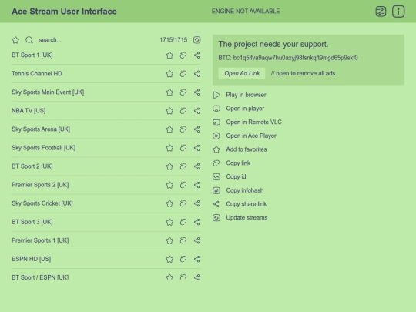
Task: Select the Tennis Channel HD channel name
Action: pos(37,74)
